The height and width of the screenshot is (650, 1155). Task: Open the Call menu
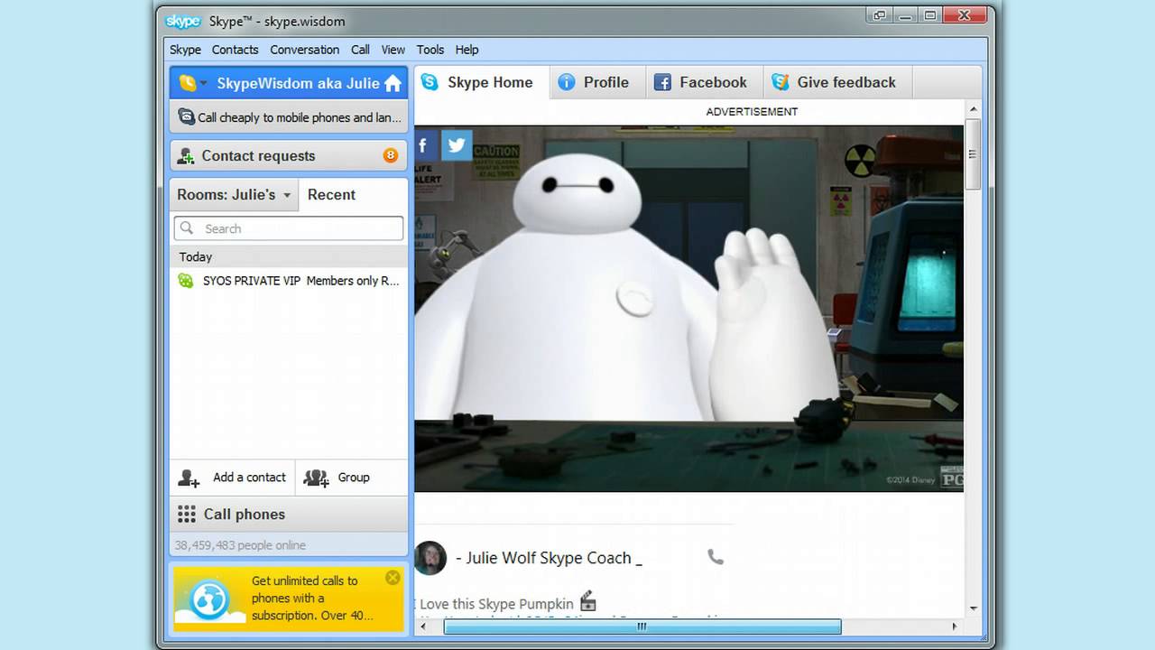tap(360, 50)
